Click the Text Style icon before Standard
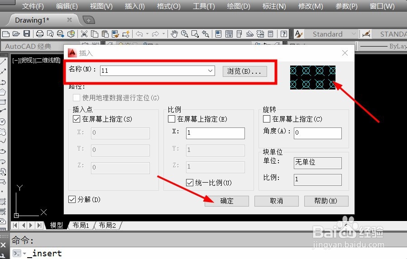The height and width of the screenshot is (259, 407). [x=299, y=34]
